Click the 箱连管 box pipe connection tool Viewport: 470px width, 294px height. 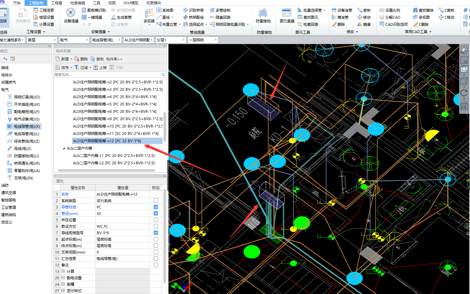click(340, 17)
